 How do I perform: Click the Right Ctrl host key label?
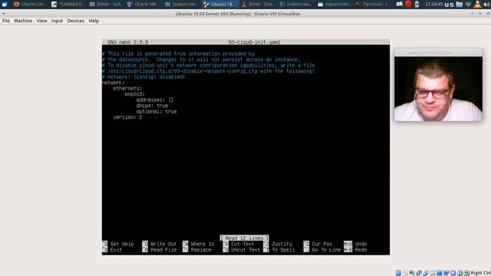pos(481,273)
